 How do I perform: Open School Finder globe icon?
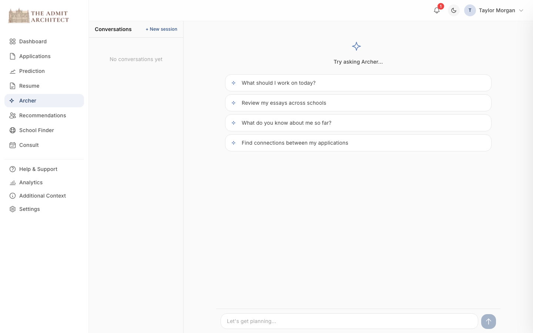(13, 130)
